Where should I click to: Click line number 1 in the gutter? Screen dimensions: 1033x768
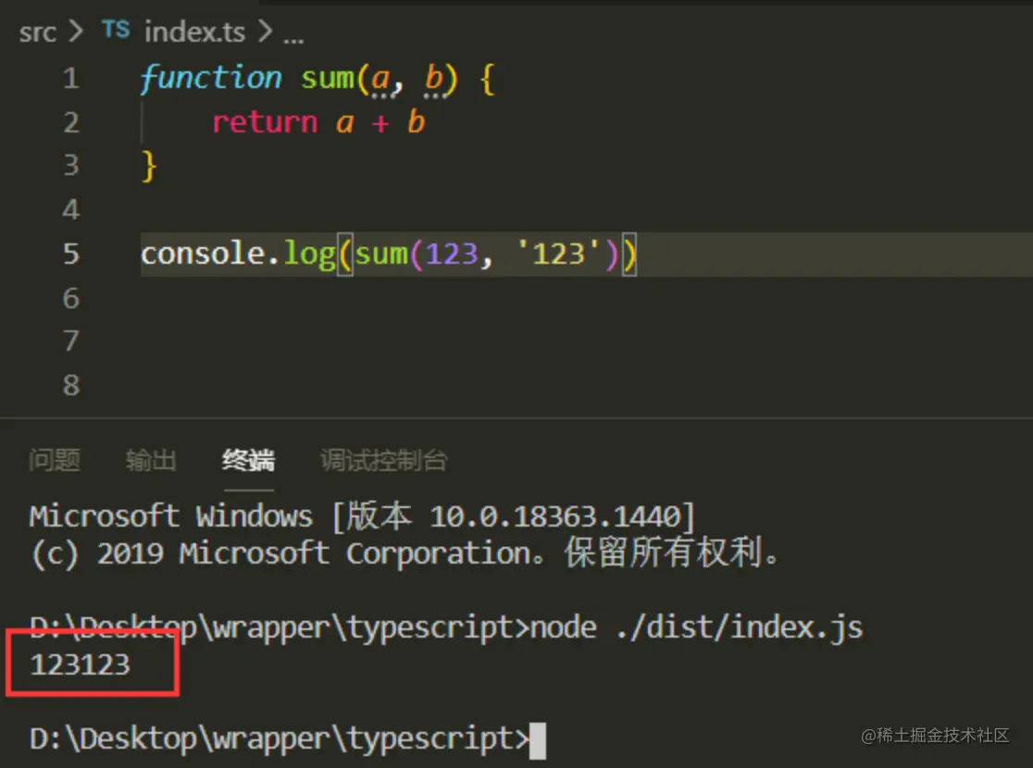tap(71, 79)
